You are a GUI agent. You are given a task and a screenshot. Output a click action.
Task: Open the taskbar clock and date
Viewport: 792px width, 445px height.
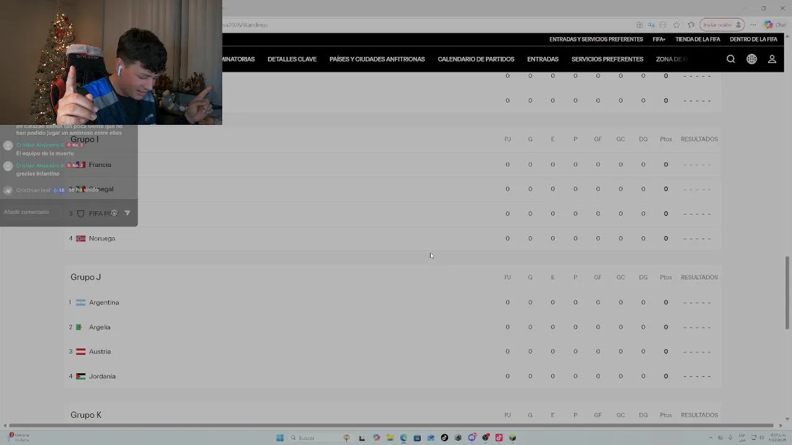coord(778,438)
